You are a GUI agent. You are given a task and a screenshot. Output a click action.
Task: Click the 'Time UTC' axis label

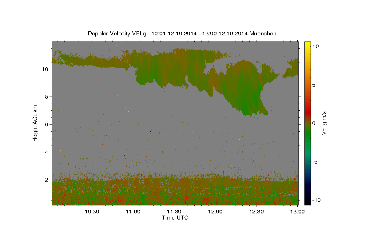175,218
